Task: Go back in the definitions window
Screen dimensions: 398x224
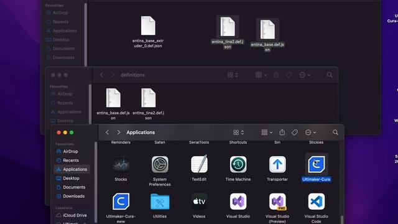Action: (x=101, y=75)
